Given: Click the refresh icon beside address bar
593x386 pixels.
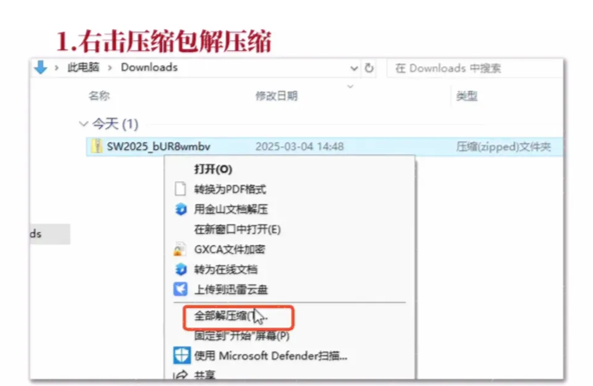Looking at the screenshot, I should (x=369, y=68).
